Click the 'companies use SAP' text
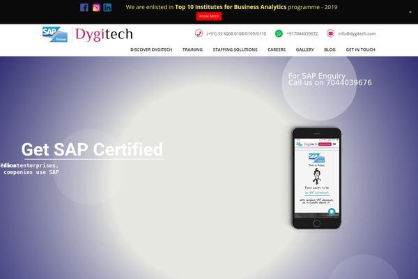 pos(31,172)
